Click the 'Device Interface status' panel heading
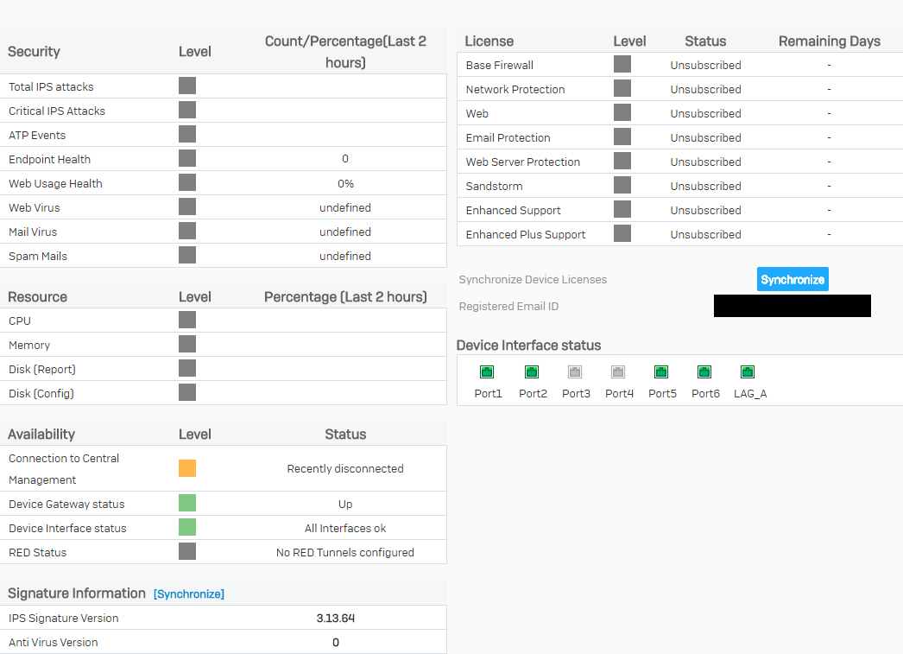Screen dimensions: 903x654 (x=528, y=346)
